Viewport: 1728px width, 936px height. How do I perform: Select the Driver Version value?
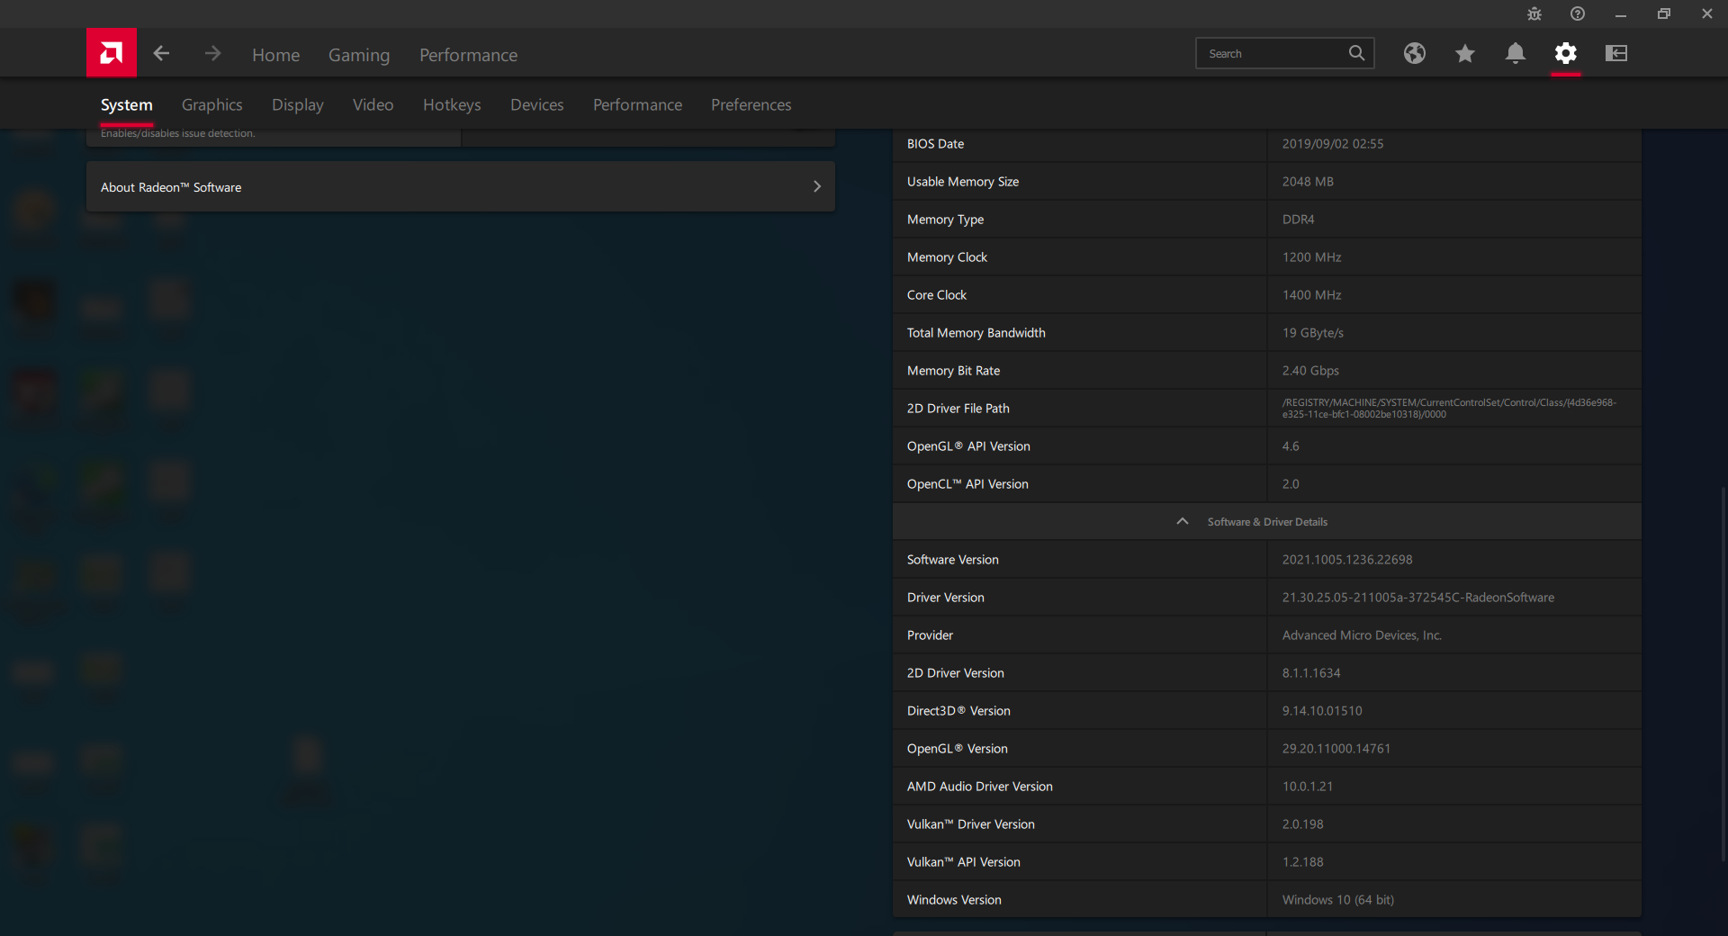(1418, 598)
